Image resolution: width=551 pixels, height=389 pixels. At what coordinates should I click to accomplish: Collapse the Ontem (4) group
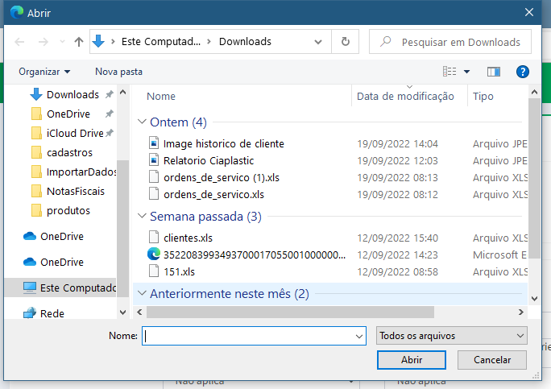click(141, 122)
